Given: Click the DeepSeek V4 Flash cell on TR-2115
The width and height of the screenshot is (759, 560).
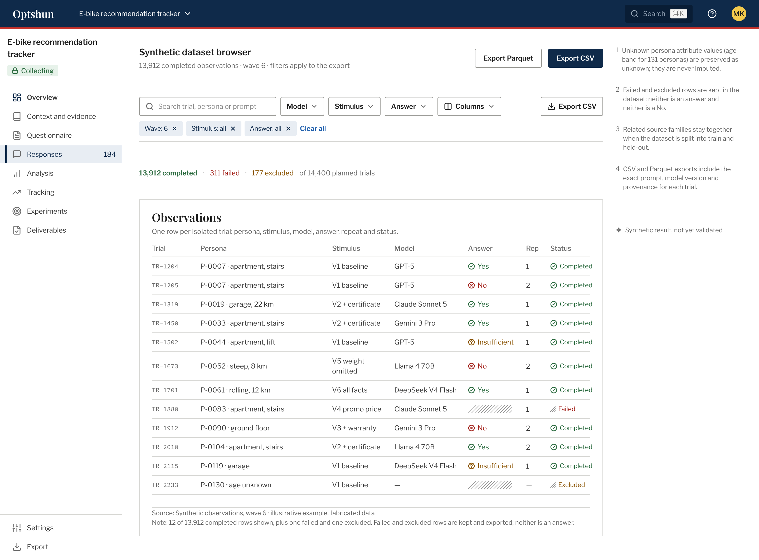Looking at the screenshot, I should [425, 466].
